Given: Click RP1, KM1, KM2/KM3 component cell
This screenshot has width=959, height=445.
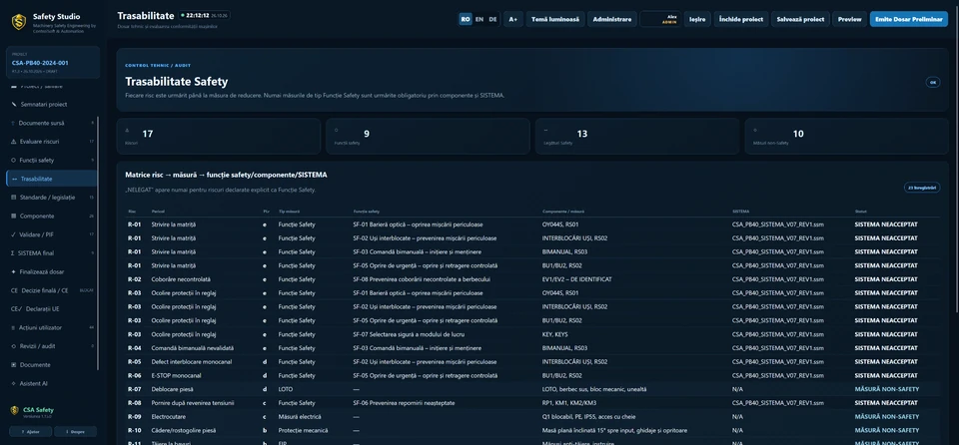Looking at the screenshot, I should 569,403.
